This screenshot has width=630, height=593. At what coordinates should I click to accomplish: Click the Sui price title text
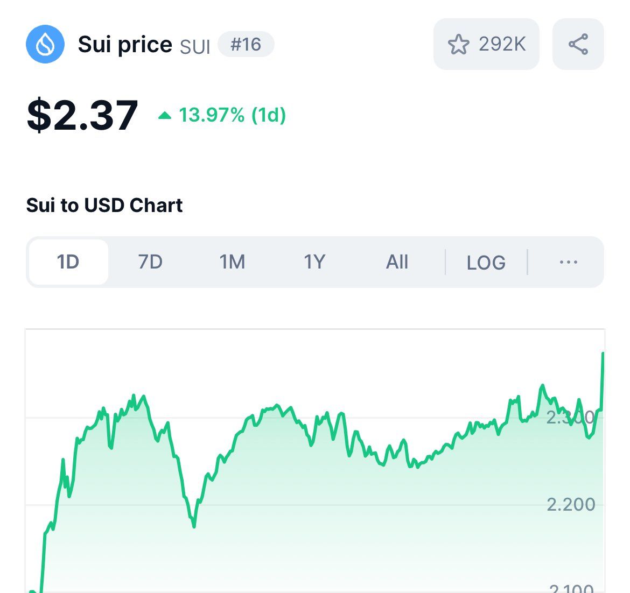tap(125, 44)
